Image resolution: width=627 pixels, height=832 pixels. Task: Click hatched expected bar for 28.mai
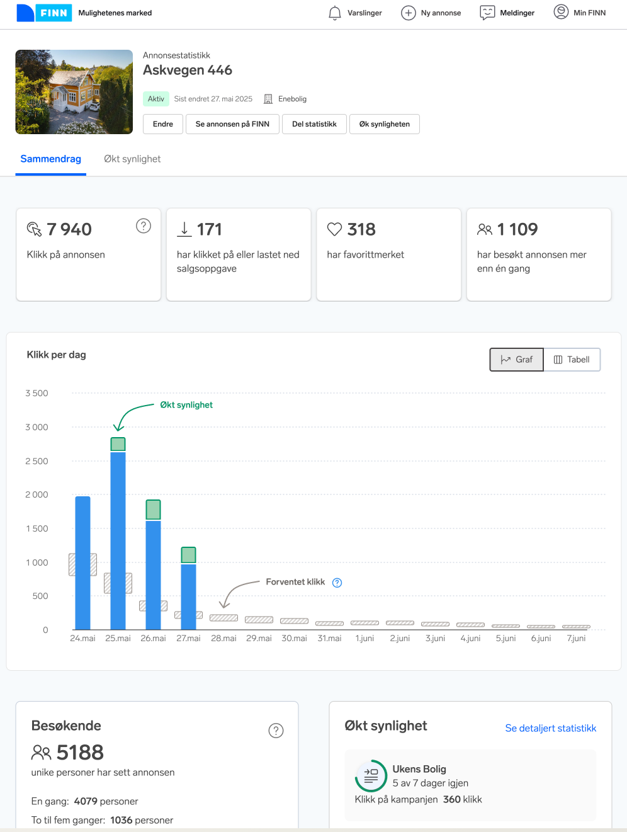(223, 618)
